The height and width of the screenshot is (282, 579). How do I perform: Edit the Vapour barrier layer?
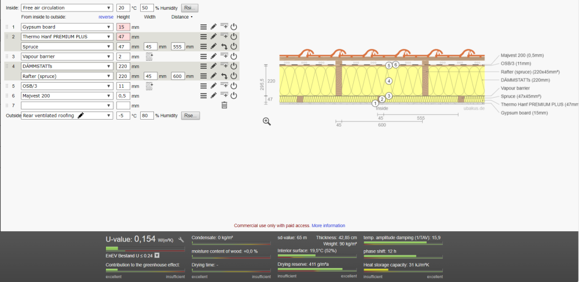(214, 57)
